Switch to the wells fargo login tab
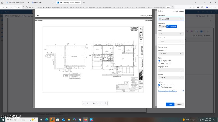Image resolution: width=218 pixels, height=122 pixels. pos(16,2)
